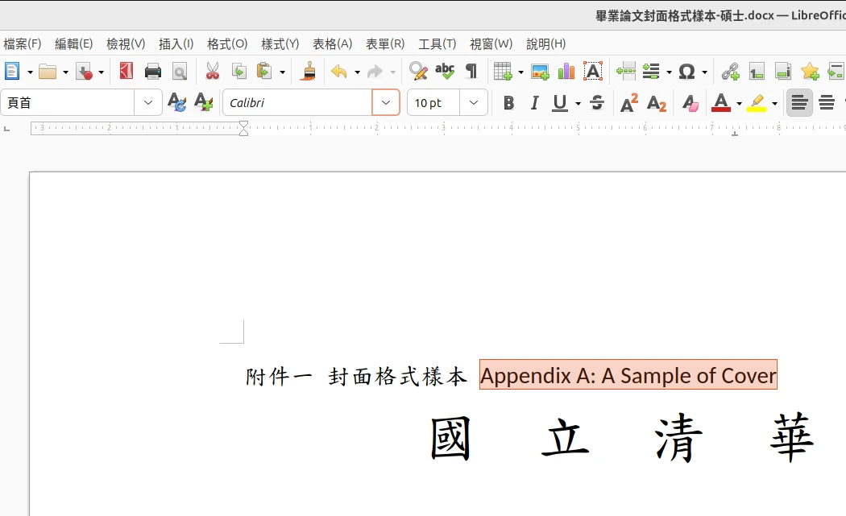Export directly as PDF

point(126,71)
